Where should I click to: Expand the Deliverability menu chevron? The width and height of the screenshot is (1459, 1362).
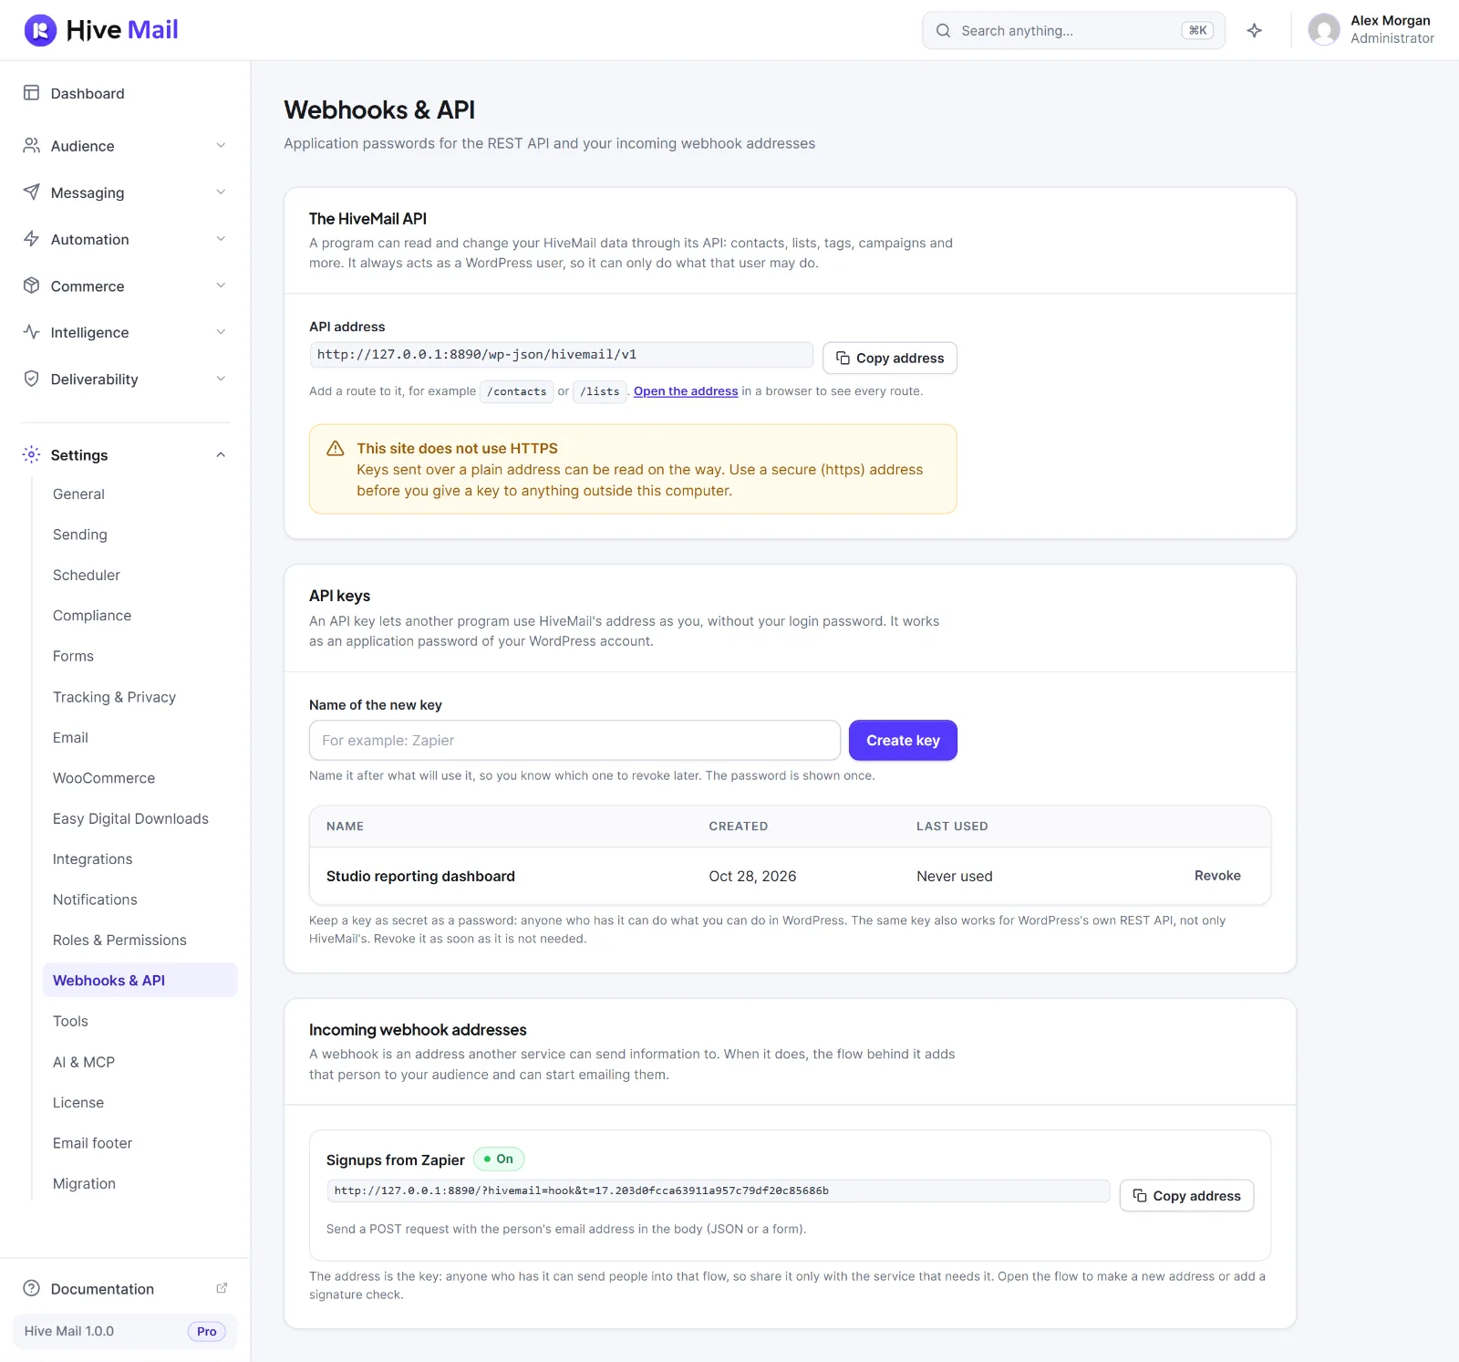(221, 379)
